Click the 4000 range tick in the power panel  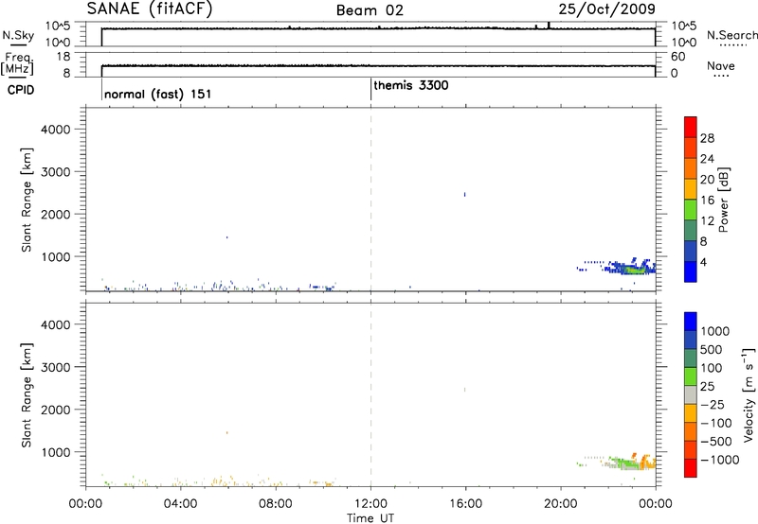[x=55, y=130]
